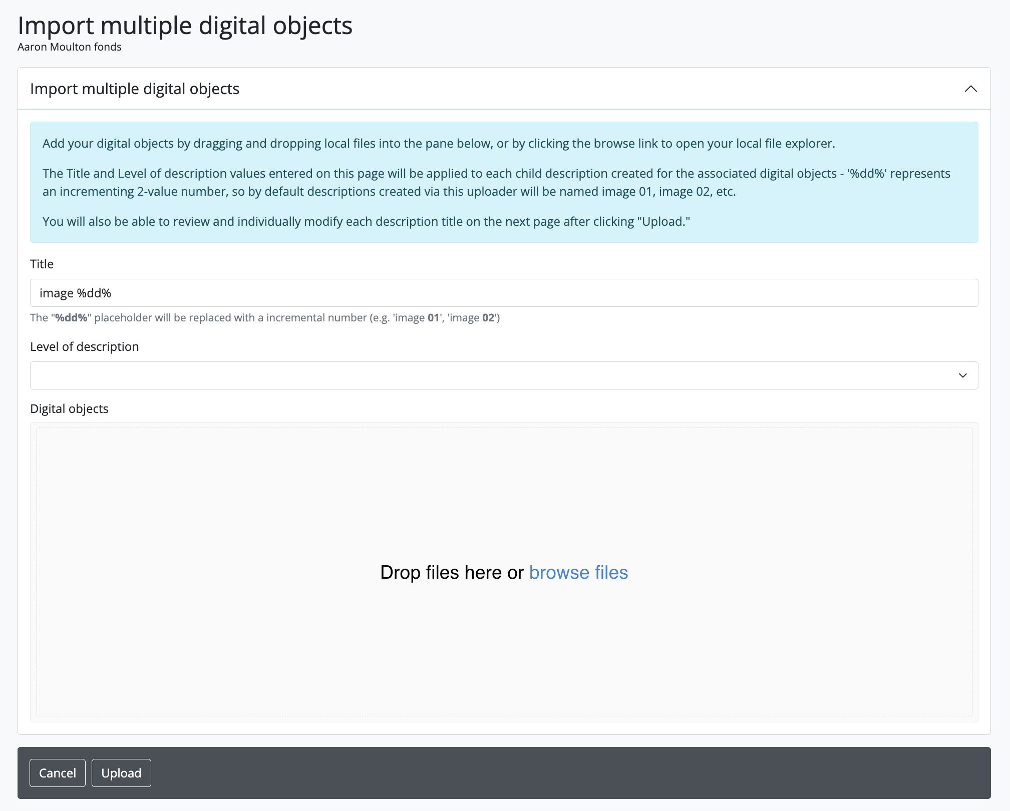This screenshot has width=1010, height=811.
Task: Click the blue info box's first paragraph
Action: (x=438, y=144)
